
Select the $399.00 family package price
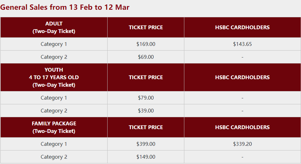coord(146,144)
